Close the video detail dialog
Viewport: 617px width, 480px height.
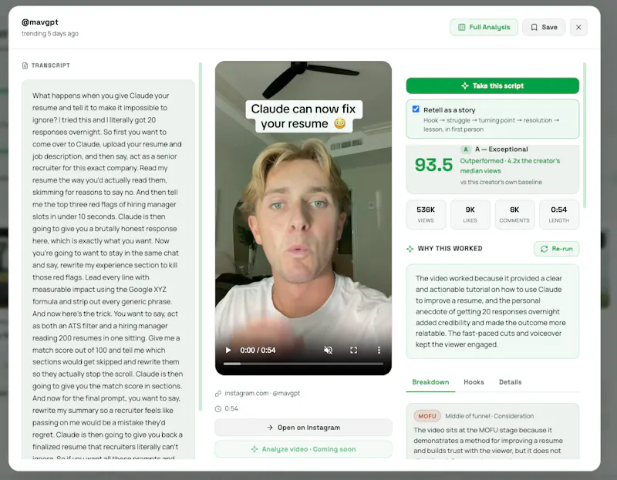pyautogui.click(x=578, y=27)
